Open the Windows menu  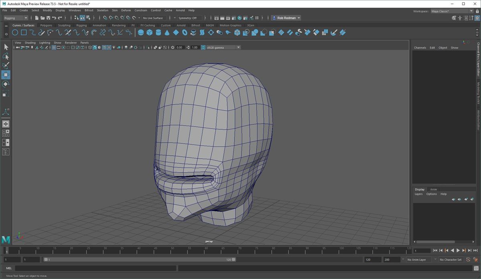click(74, 10)
